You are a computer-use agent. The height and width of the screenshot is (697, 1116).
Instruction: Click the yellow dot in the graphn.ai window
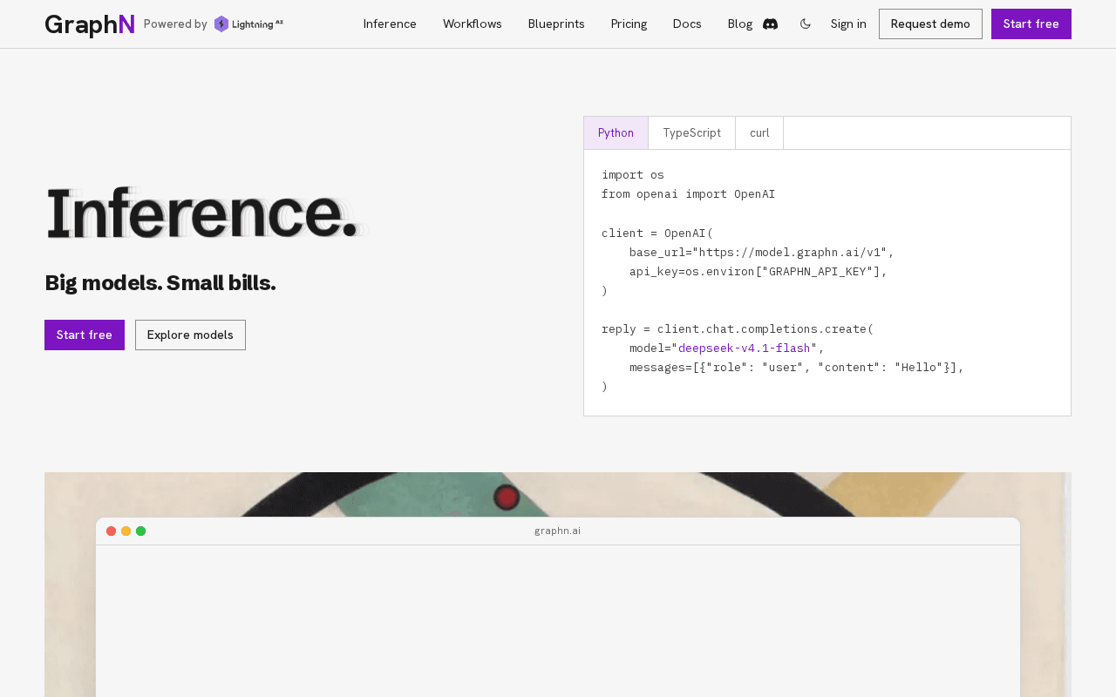126,531
